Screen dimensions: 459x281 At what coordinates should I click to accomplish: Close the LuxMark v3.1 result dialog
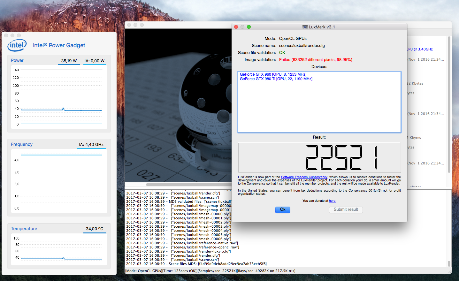point(236,27)
